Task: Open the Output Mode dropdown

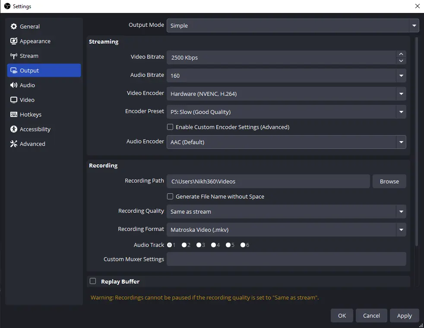Action: [293, 25]
